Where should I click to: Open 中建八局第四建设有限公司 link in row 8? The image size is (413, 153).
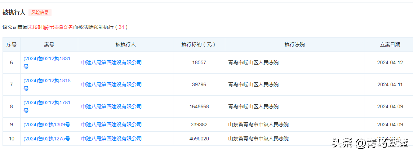tap(111, 106)
